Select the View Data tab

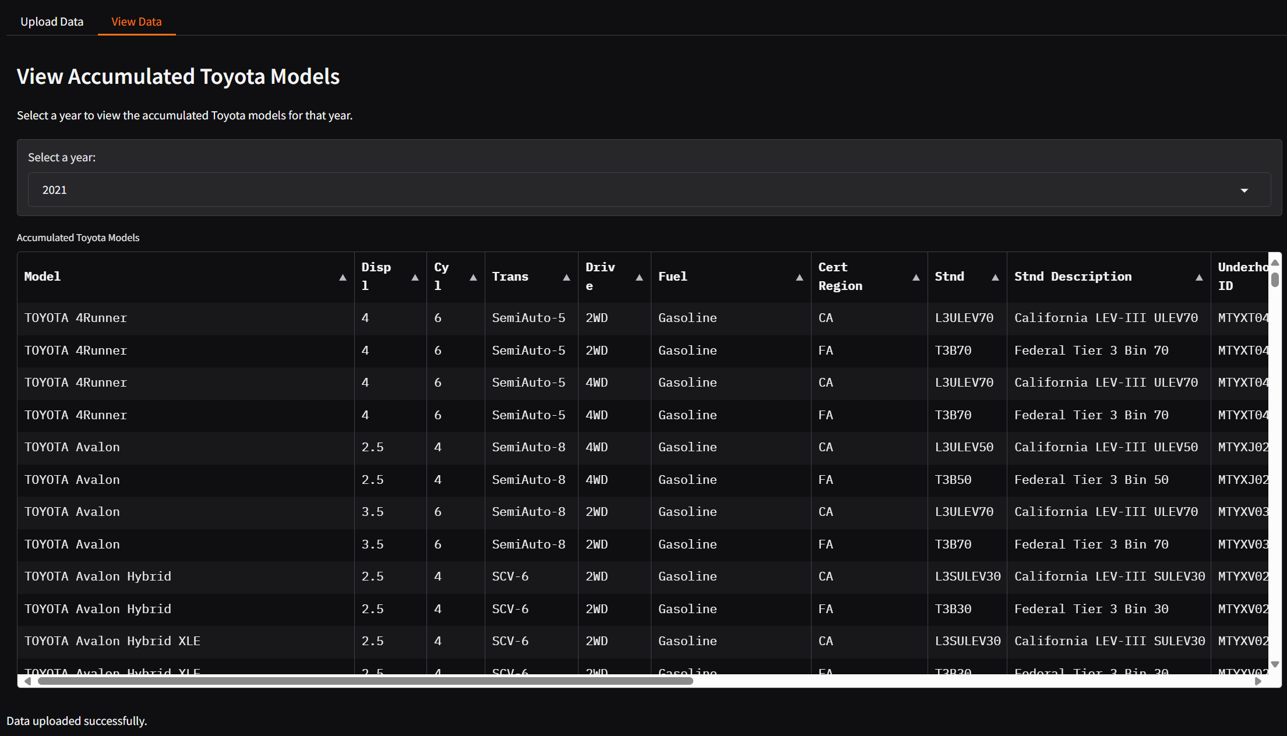(x=136, y=22)
